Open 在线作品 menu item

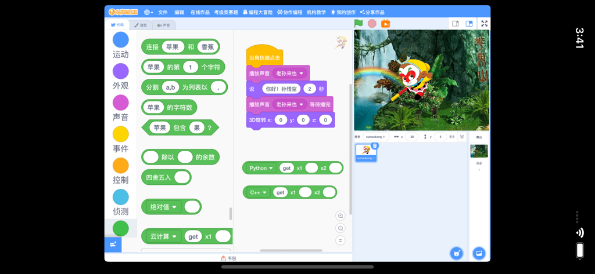[x=200, y=12]
